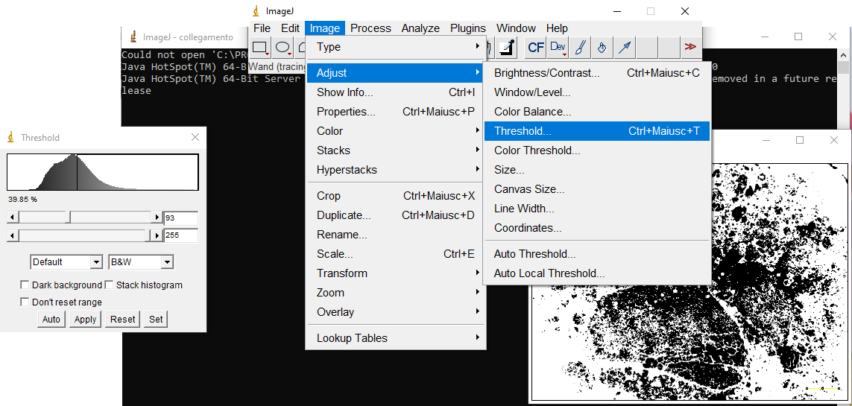Viewport: 852px width, 406px height.
Task: Enable the Dark background checkbox
Action: (x=25, y=285)
